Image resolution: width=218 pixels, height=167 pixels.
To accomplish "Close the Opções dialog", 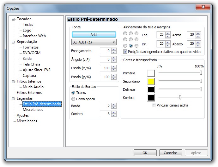I will coord(203,7).
